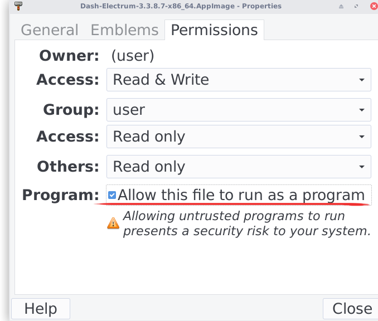Open the owner's Read & Write access dropdown
This screenshot has height=321, width=378.
pos(239,80)
